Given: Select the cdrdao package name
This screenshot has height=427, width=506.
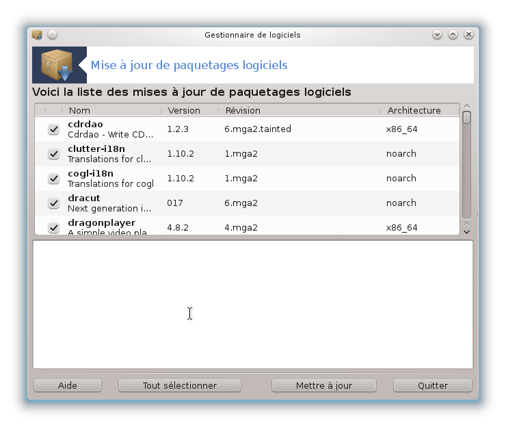Looking at the screenshot, I should click(x=85, y=124).
